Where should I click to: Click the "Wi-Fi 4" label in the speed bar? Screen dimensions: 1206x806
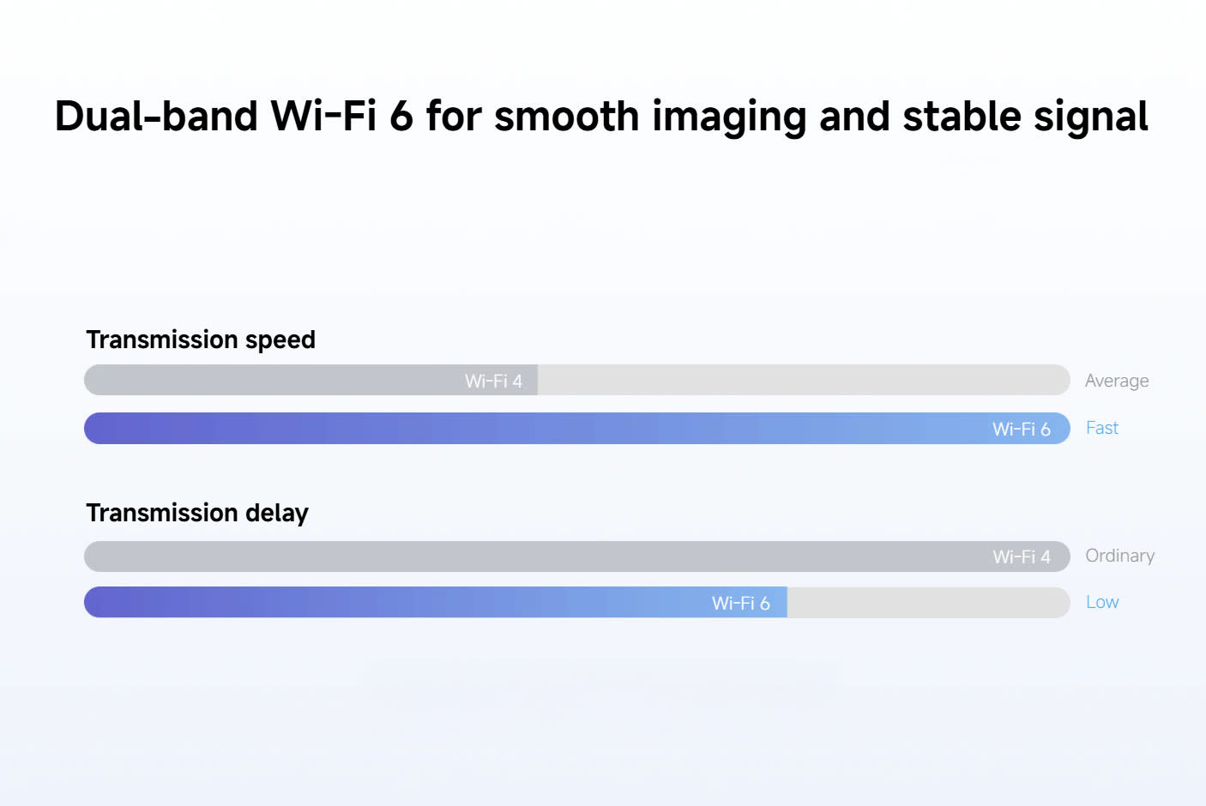pyautogui.click(x=493, y=381)
